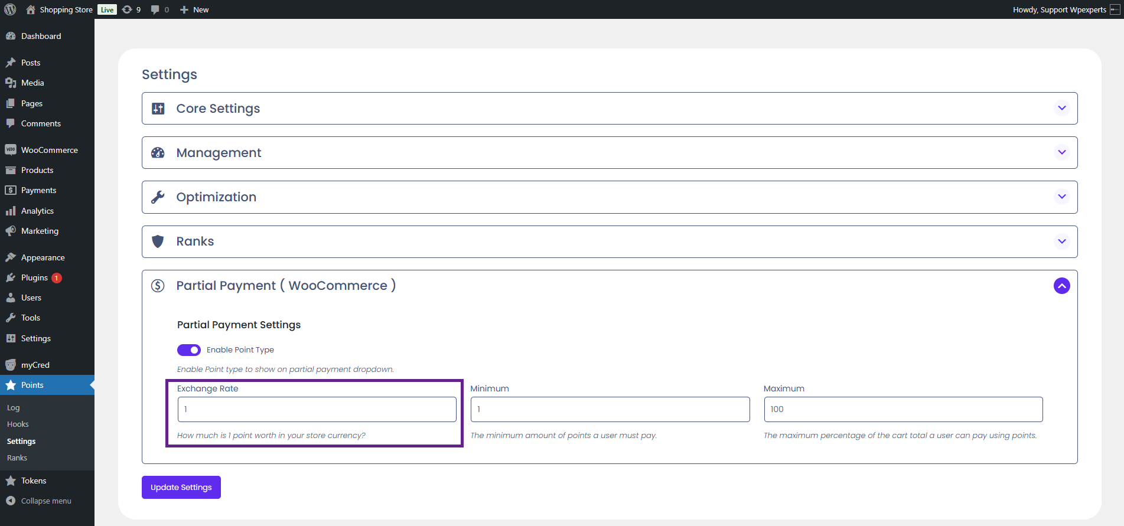Screen dimensions: 1124x526
Task: Collapse the Partial Payment section
Action: pos(1061,286)
